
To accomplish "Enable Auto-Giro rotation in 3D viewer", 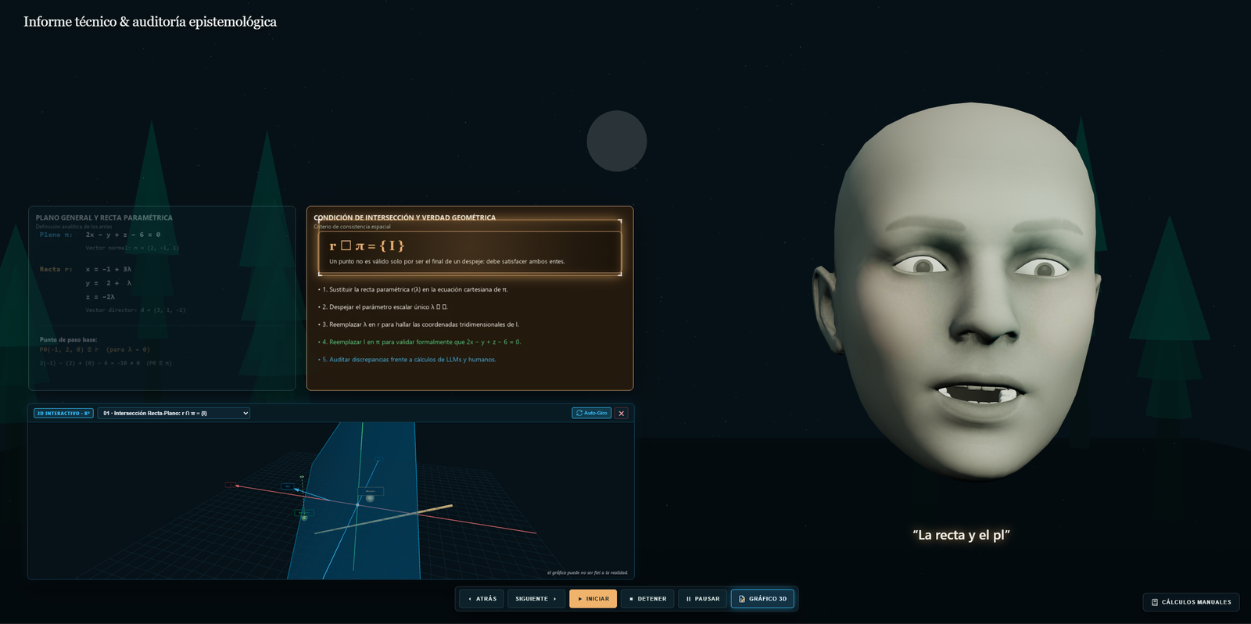I will pyautogui.click(x=591, y=413).
